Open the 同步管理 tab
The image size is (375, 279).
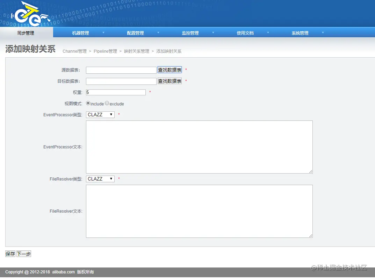pos(26,33)
